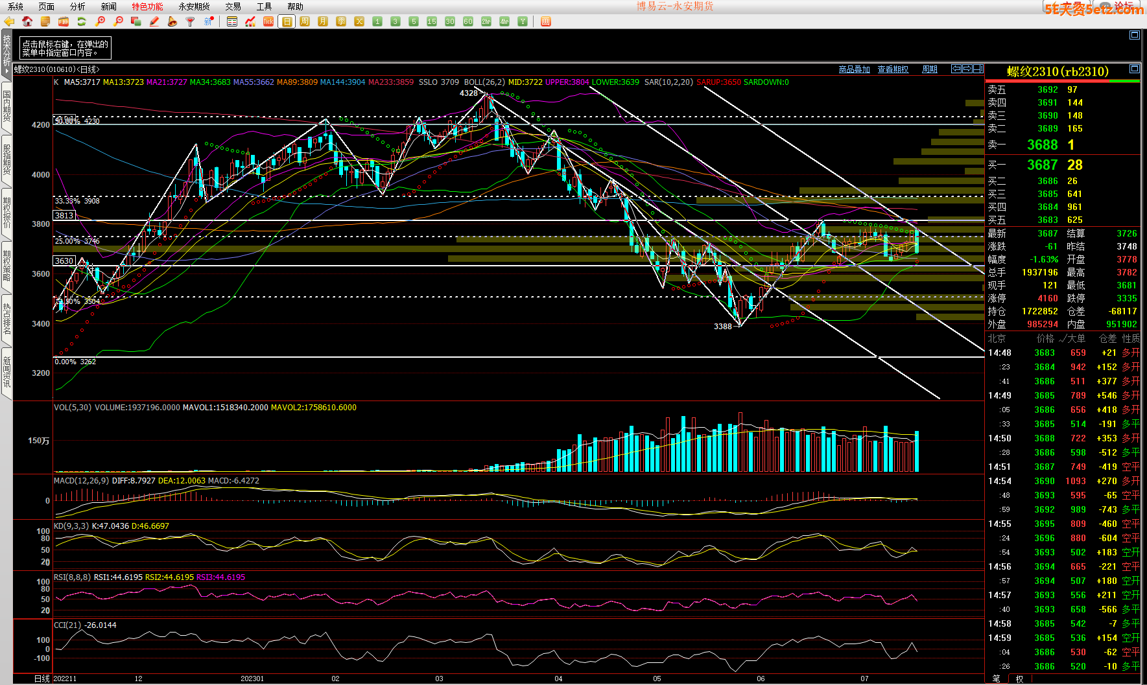
Task: Click the red pencil drawing tool icon
Action: tap(154, 21)
